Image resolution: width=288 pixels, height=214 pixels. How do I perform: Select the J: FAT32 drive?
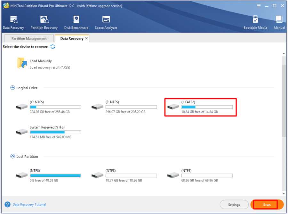(200, 107)
